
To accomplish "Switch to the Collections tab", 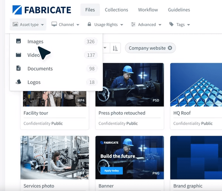I will [116, 10].
